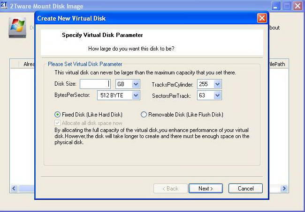Select the Removable Disk radio button
The height and width of the screenshot is (212, 305).
tap(144, 114)
